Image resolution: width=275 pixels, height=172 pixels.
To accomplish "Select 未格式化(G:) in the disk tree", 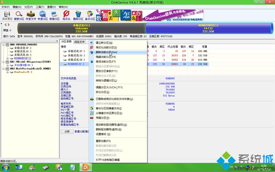I will pyautogui.click(x=23, y=51).
